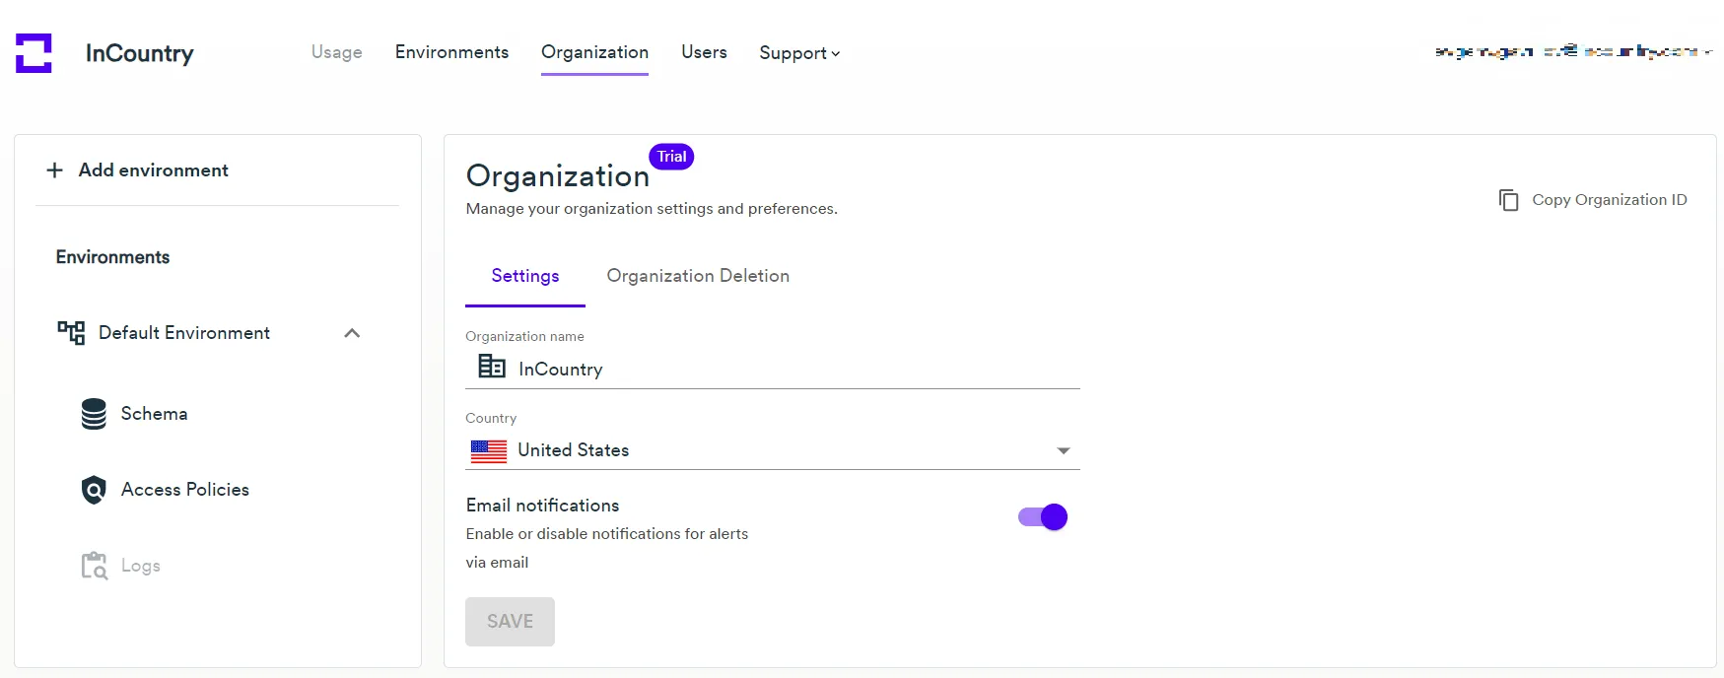Click the Copy Organization ID link

(x=1609, y=200)
